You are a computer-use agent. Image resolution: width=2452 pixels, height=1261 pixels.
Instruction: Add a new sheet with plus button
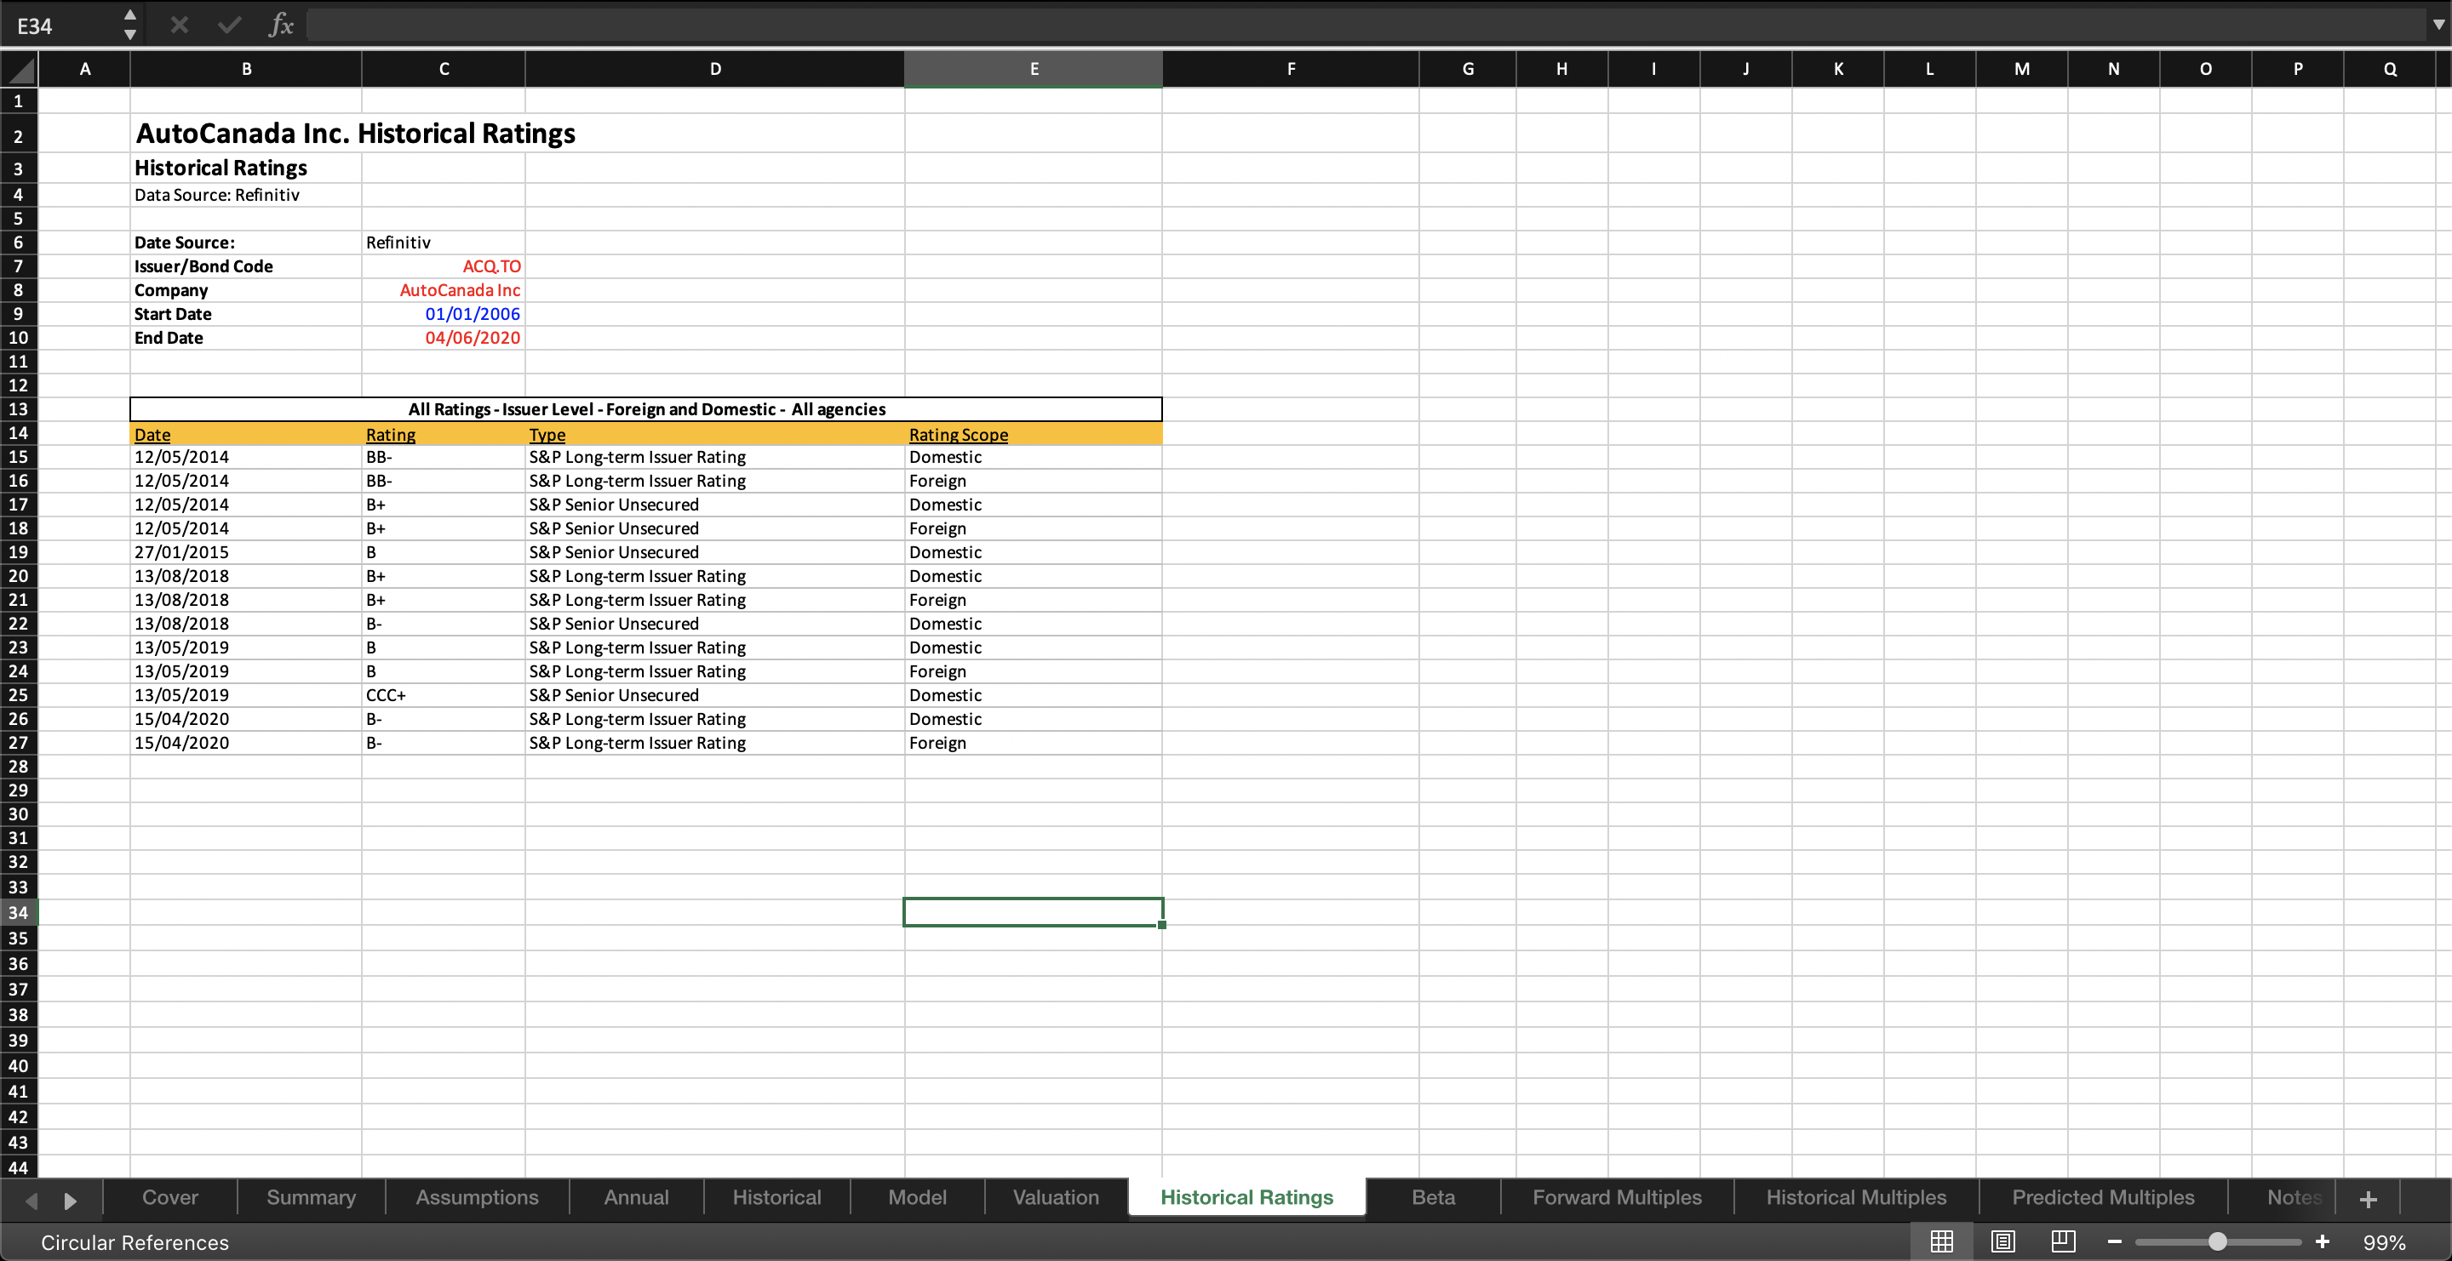click(x=2369, y=1199)
